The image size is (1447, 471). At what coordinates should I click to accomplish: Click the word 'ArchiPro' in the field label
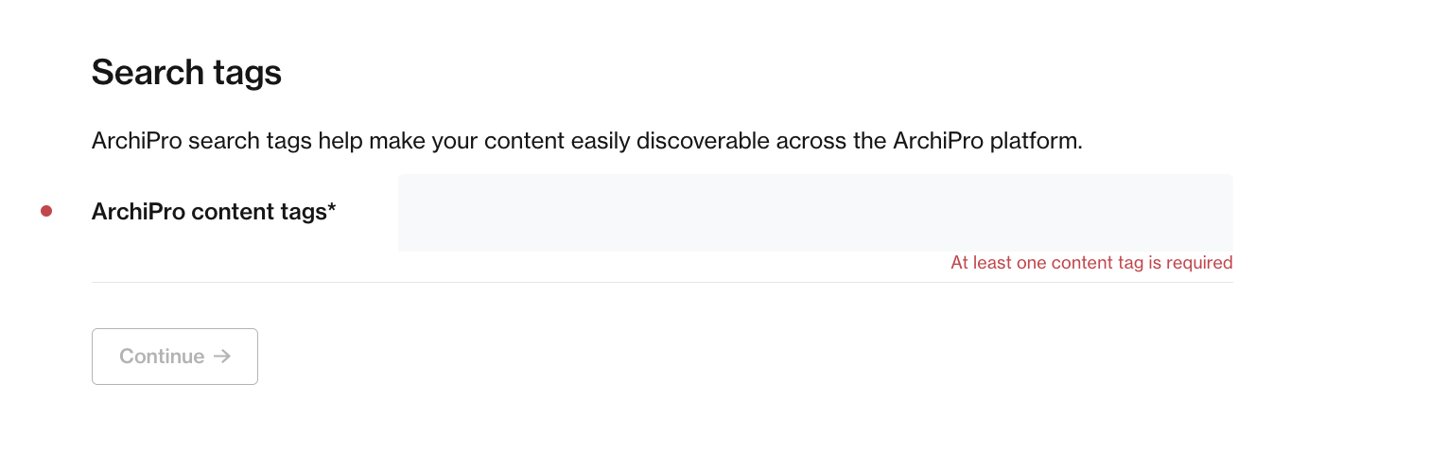pyautogui.click(x=138, y=212)
